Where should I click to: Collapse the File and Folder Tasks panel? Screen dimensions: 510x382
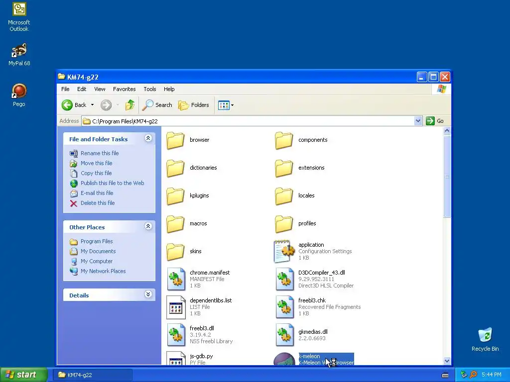click(x=148, y=138)
